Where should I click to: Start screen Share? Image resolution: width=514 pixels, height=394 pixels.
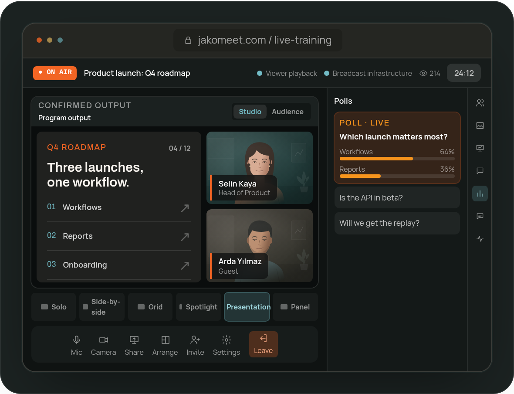pyautogui.click(x=134, y=345)
